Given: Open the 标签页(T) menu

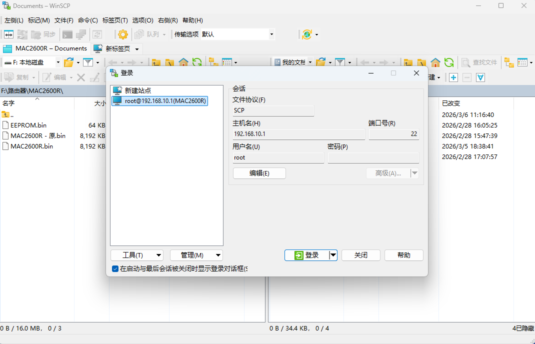Looking at the screenshot, I should click(115, 20).
